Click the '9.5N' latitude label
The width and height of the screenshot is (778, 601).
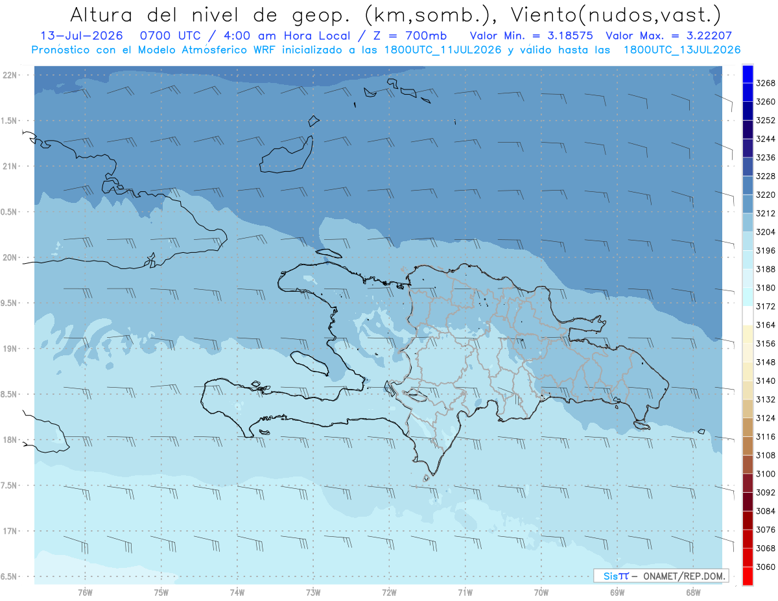(9, 303)
